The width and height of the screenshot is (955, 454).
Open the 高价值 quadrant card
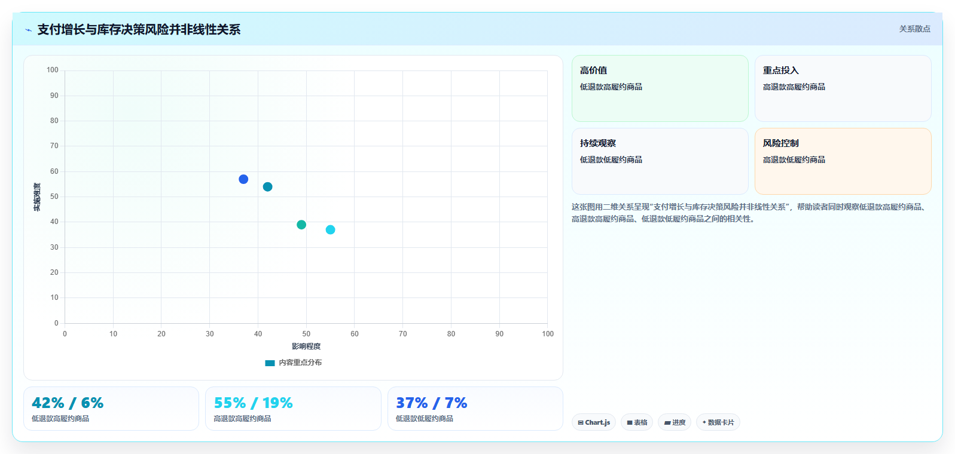[x=660, y=88]
